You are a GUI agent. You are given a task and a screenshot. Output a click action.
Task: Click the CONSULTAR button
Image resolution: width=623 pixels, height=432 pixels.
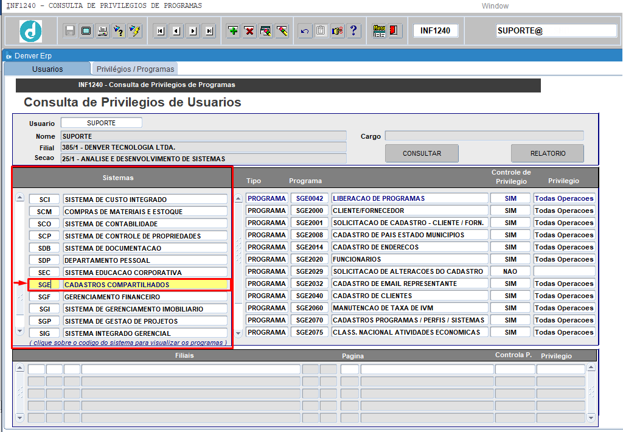[x=422, y=153]
